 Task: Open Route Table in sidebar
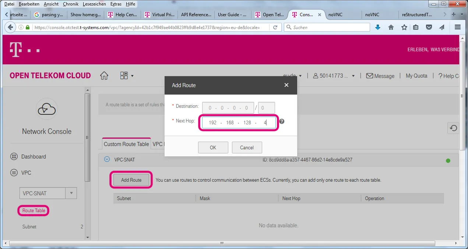(x=34, y=211)
